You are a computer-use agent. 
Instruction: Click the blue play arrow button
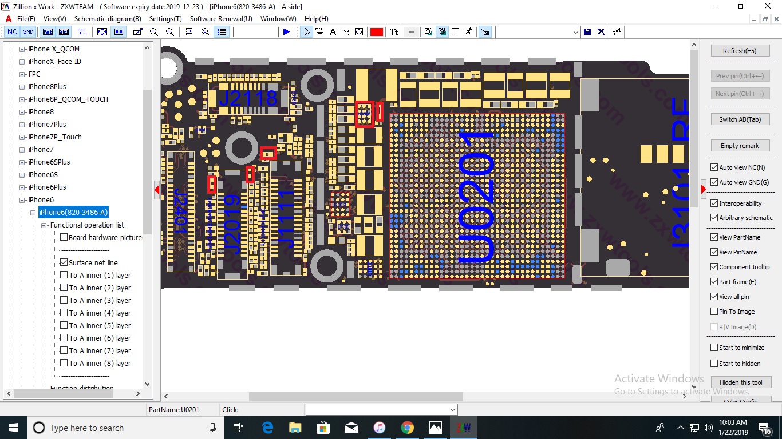point(286,32)
